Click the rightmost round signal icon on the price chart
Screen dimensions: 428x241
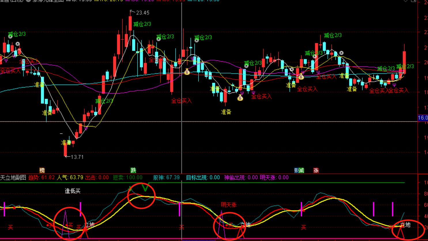[x=341, y=53]
